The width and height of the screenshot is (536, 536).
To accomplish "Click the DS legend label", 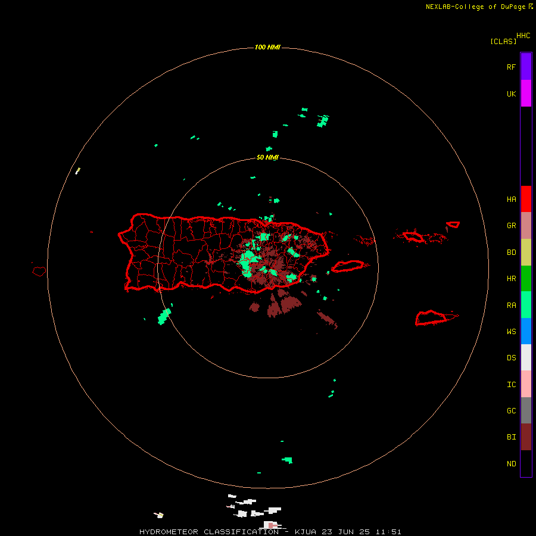I will point(511,358).
